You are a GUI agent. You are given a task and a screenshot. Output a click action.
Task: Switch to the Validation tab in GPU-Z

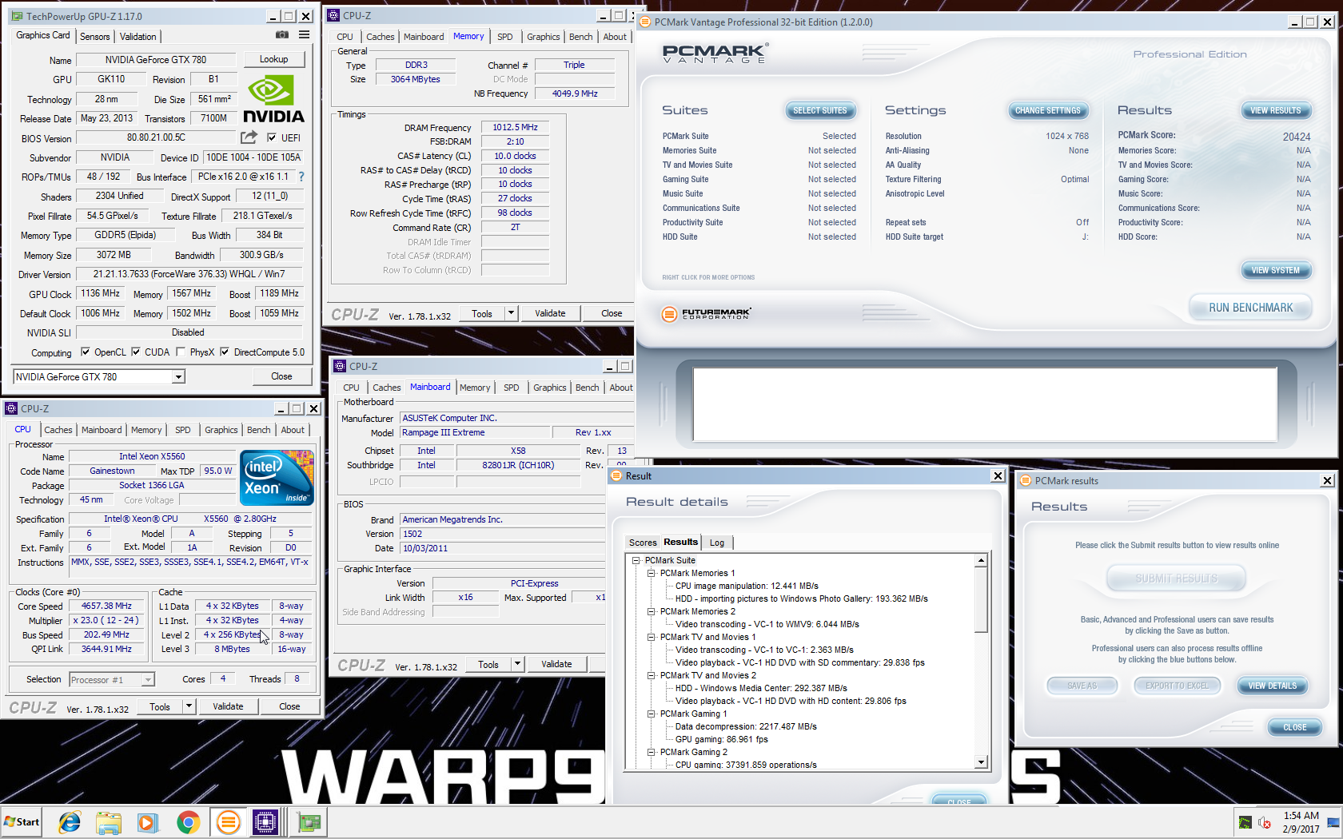coord(138,37)
